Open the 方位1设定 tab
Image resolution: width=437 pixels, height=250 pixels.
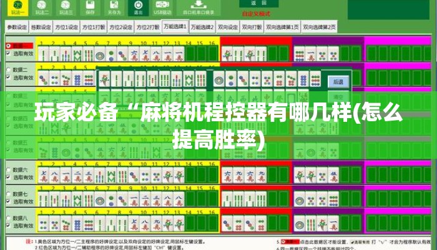(66, 27)
